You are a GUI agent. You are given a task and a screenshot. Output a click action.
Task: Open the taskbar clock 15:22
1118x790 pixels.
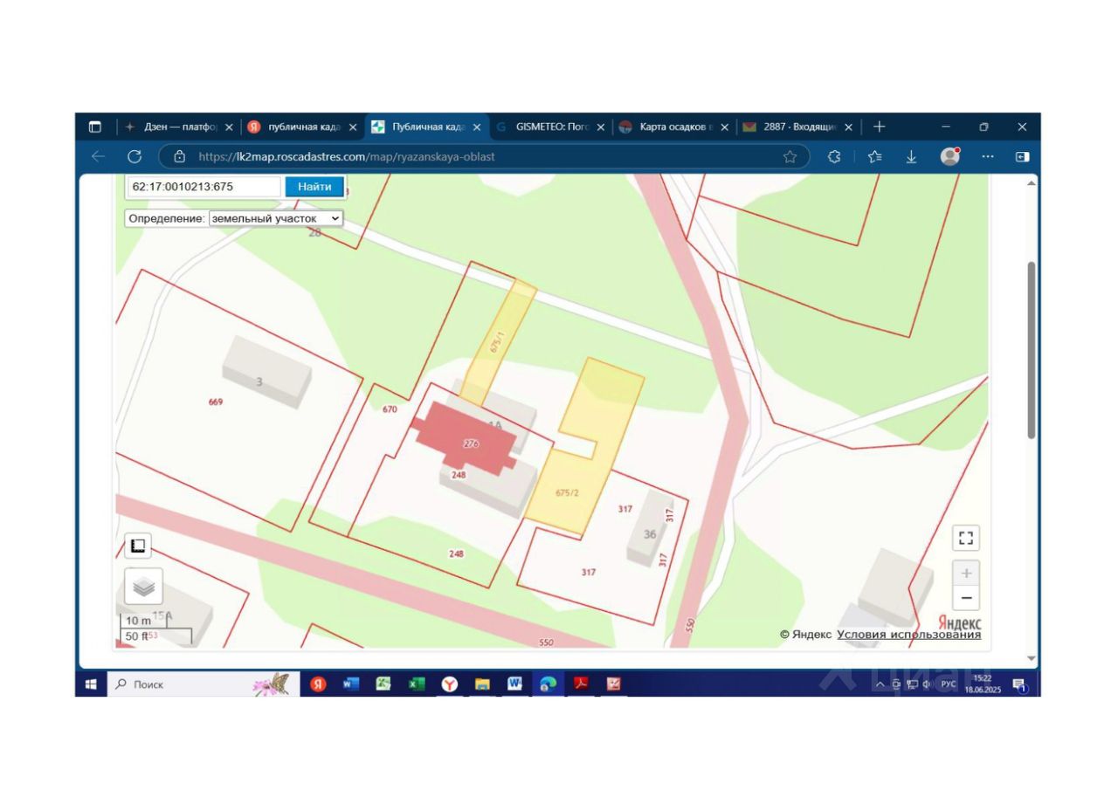tap(983, 684)
